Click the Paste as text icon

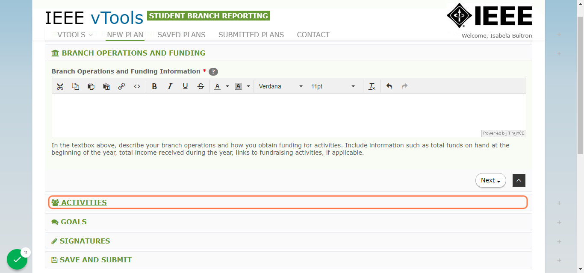(106, 86)
